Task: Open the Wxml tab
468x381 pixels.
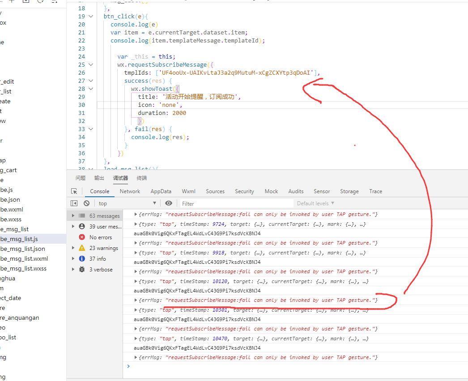Action: pyautogui.click(x=189, y=191)
